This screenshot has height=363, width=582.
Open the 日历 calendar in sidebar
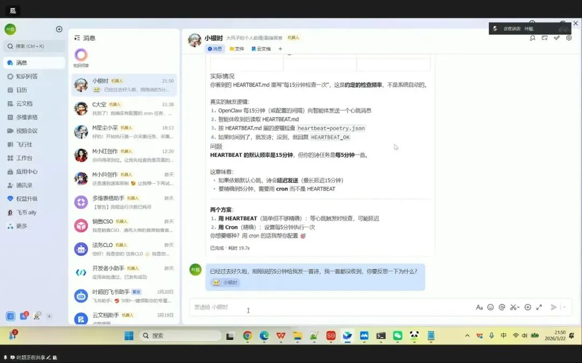pyautogui.click(x=22, y=90)
